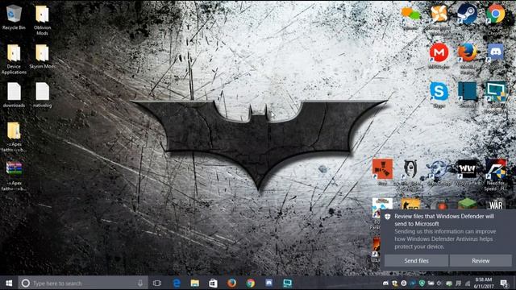Open the Minecraft grass block shortcut
This screenshot has width=516, height=290.
click(x=468, y=204)
